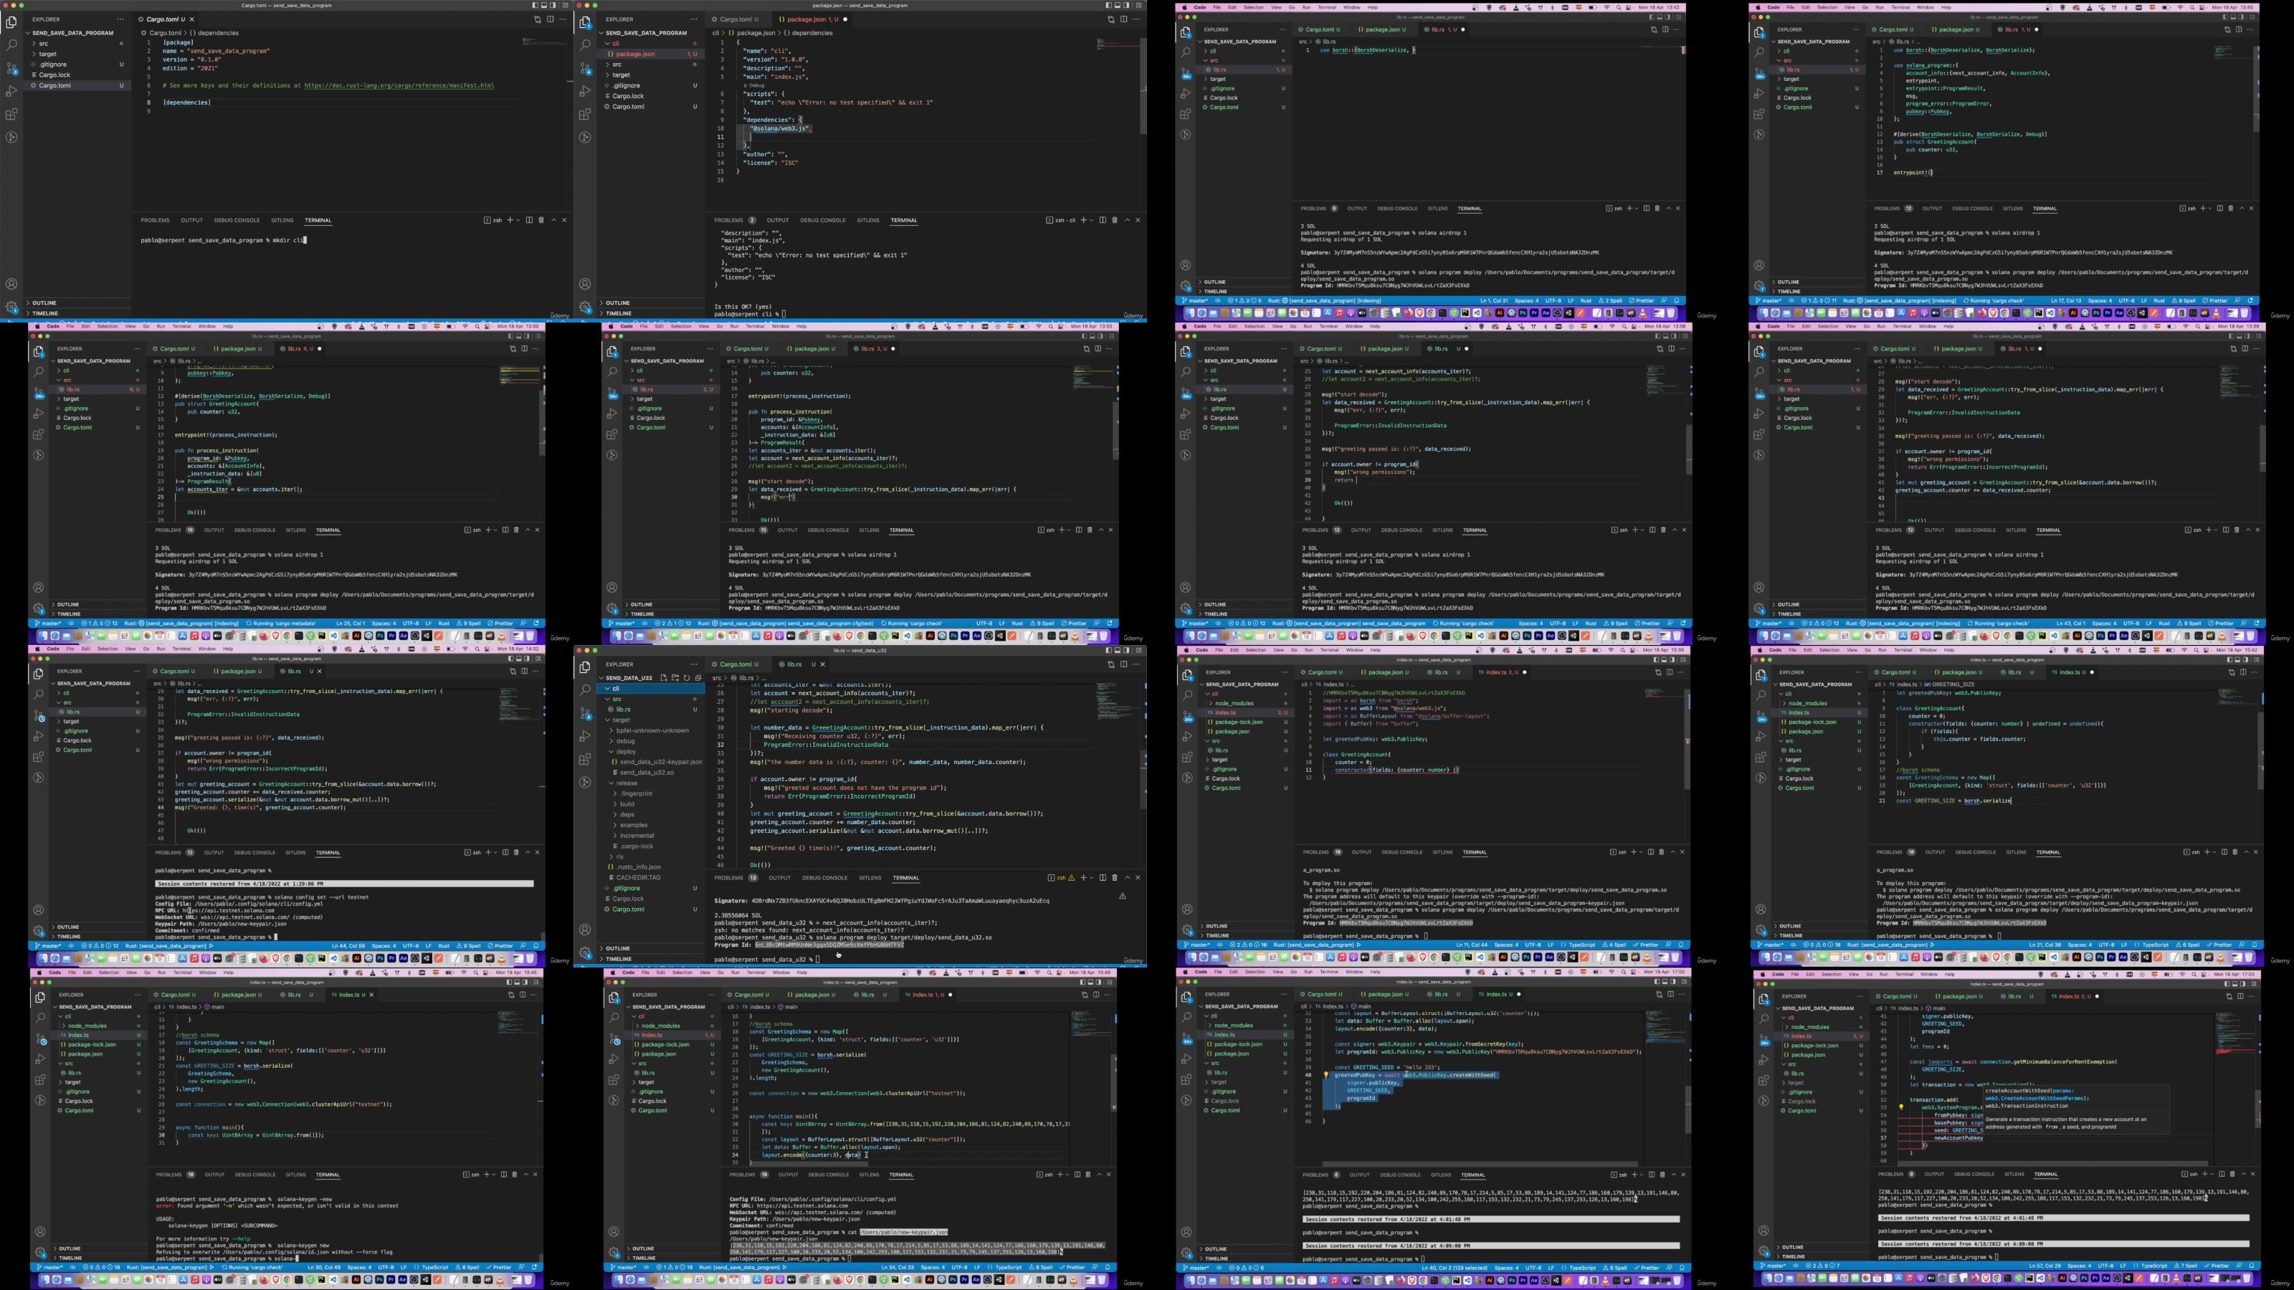Toggle primary side bar in package.json window title bar
Image resolution: width=2294 pixels, height=1290 pixels.
(x=1110, y=5)
